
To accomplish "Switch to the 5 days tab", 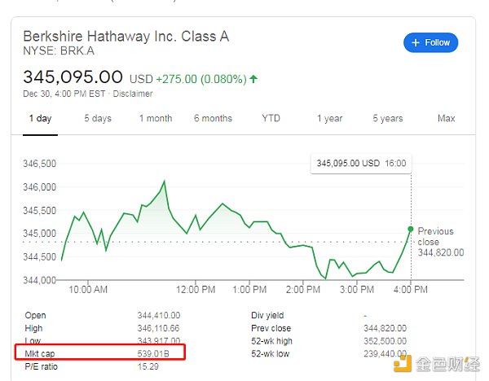I will [x=98, y=118].
